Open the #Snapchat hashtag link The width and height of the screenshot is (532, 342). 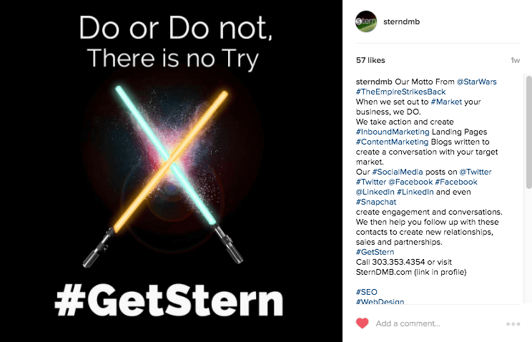pyautogui.click(x=376, y=202)
